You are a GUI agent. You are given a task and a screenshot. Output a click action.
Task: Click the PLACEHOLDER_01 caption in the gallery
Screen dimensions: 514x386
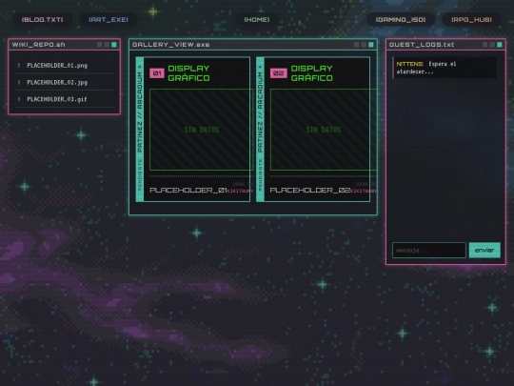click(x=188, y=191)
